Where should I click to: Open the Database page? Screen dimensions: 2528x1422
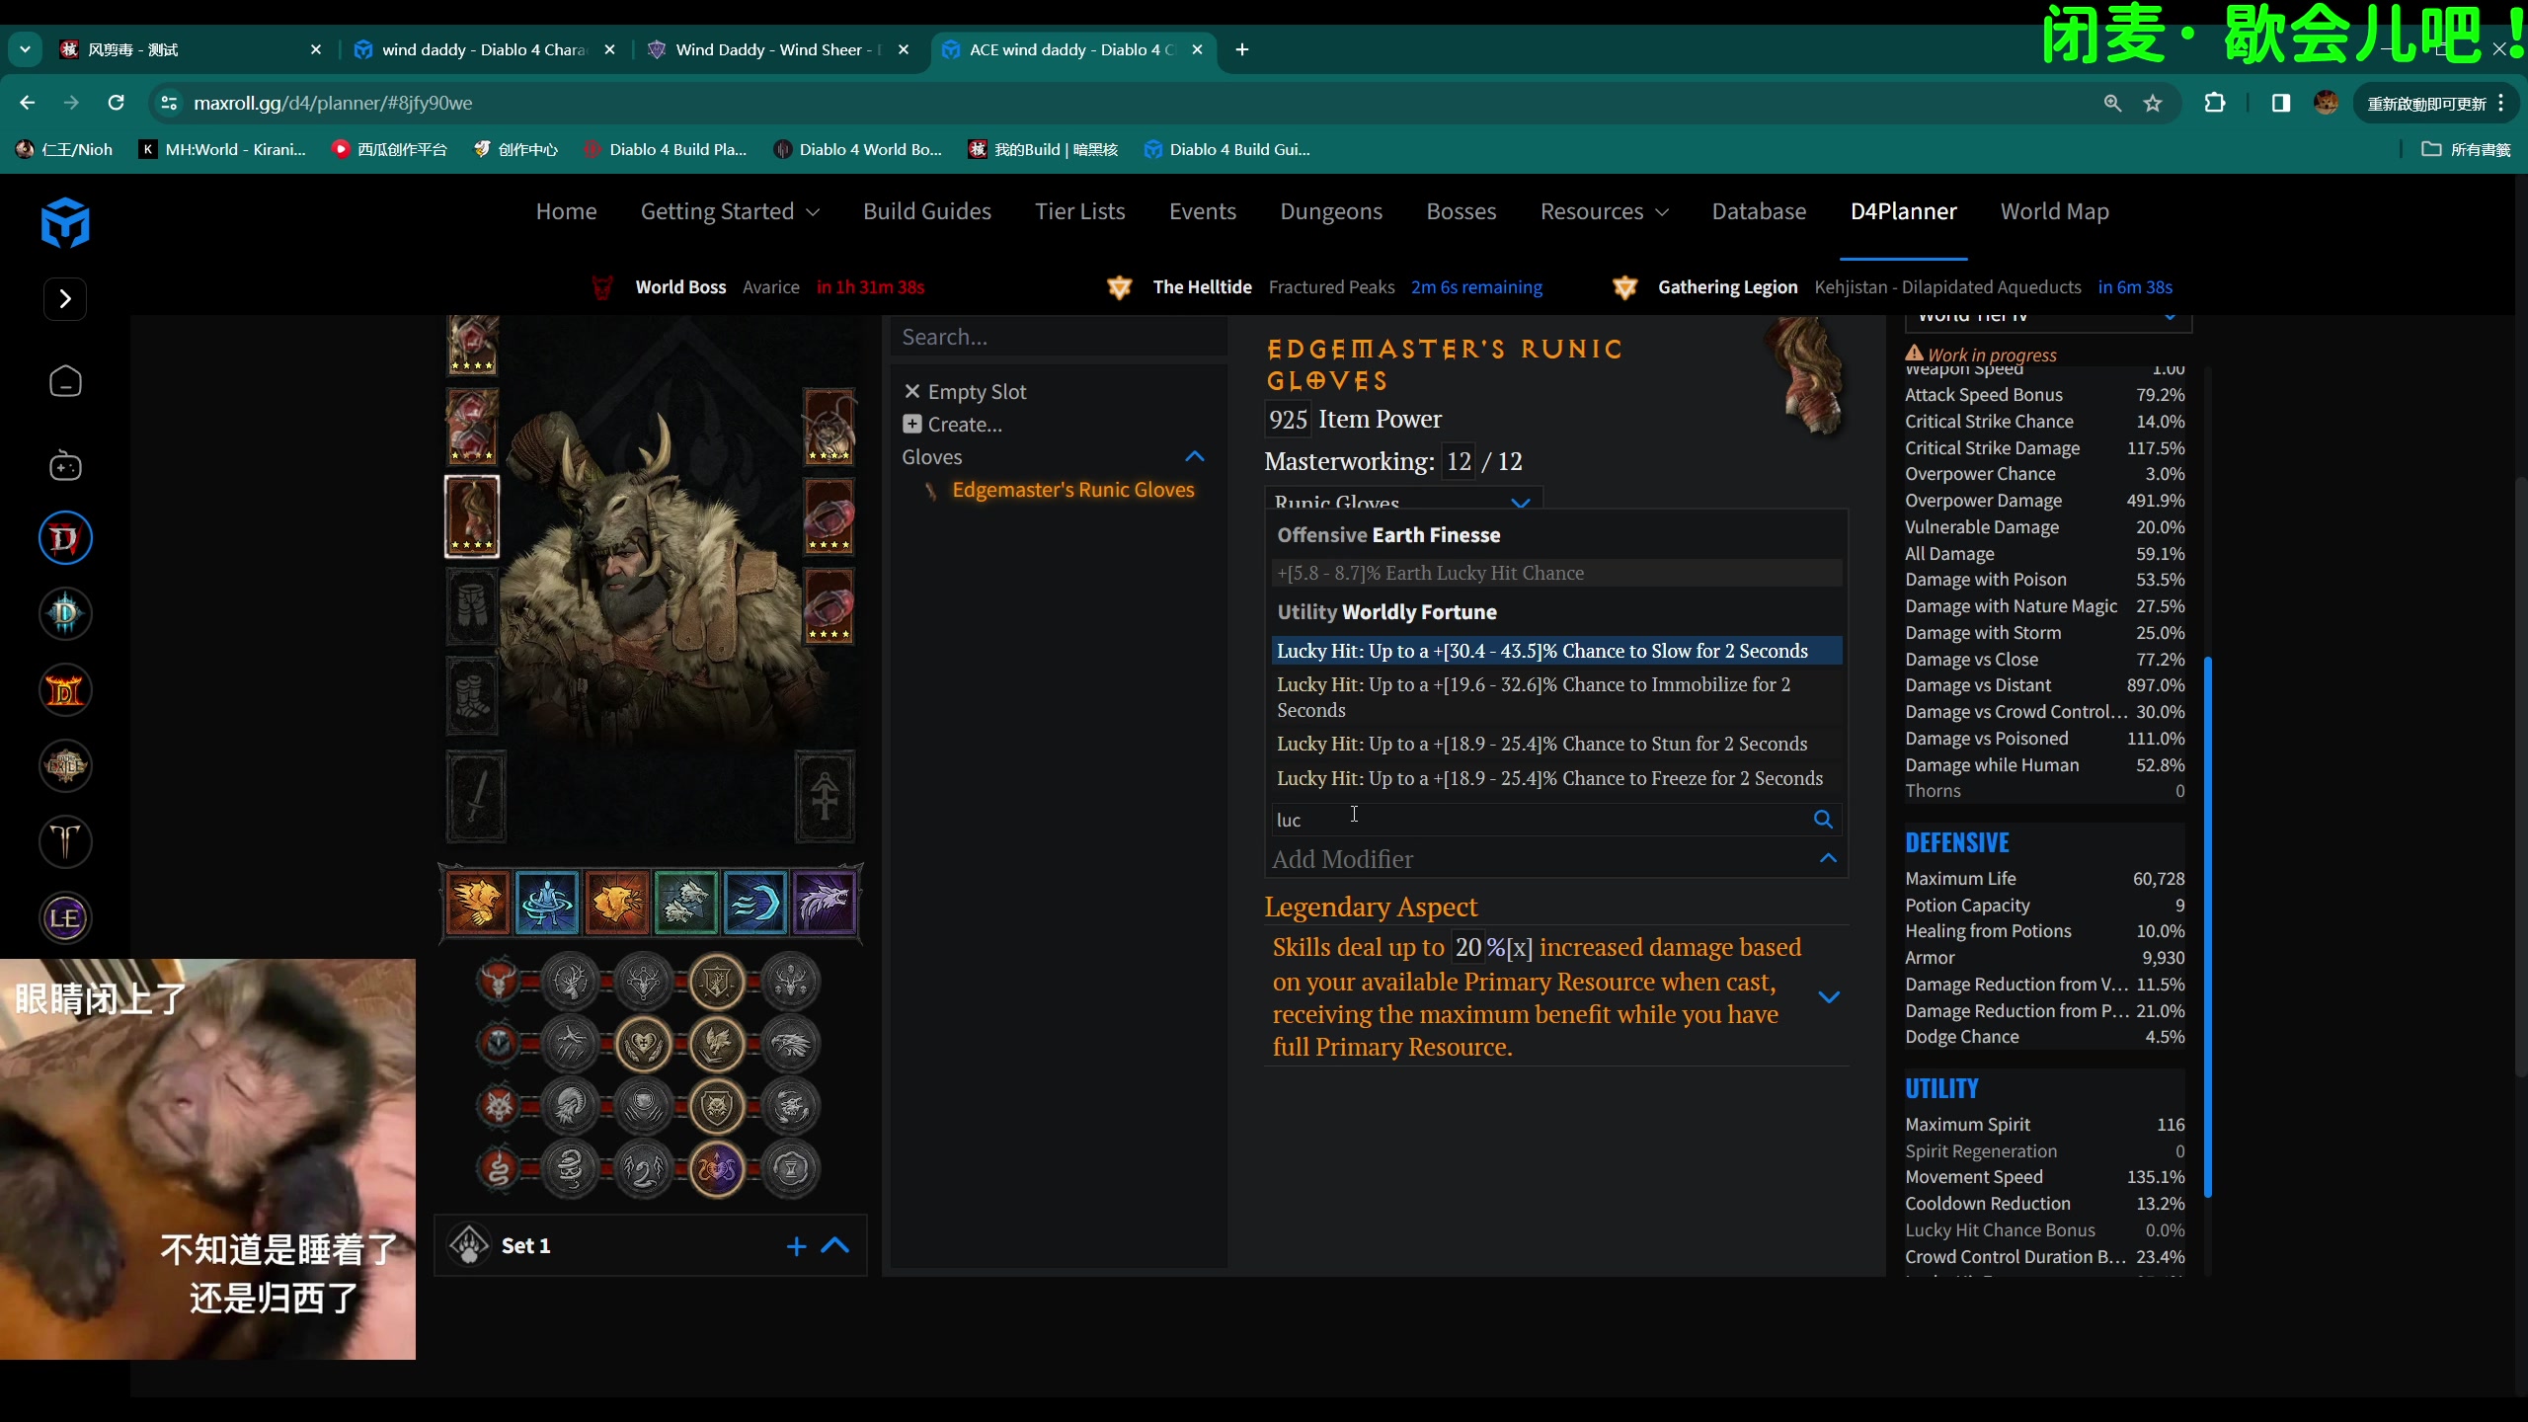click(x=1759, y=211)
